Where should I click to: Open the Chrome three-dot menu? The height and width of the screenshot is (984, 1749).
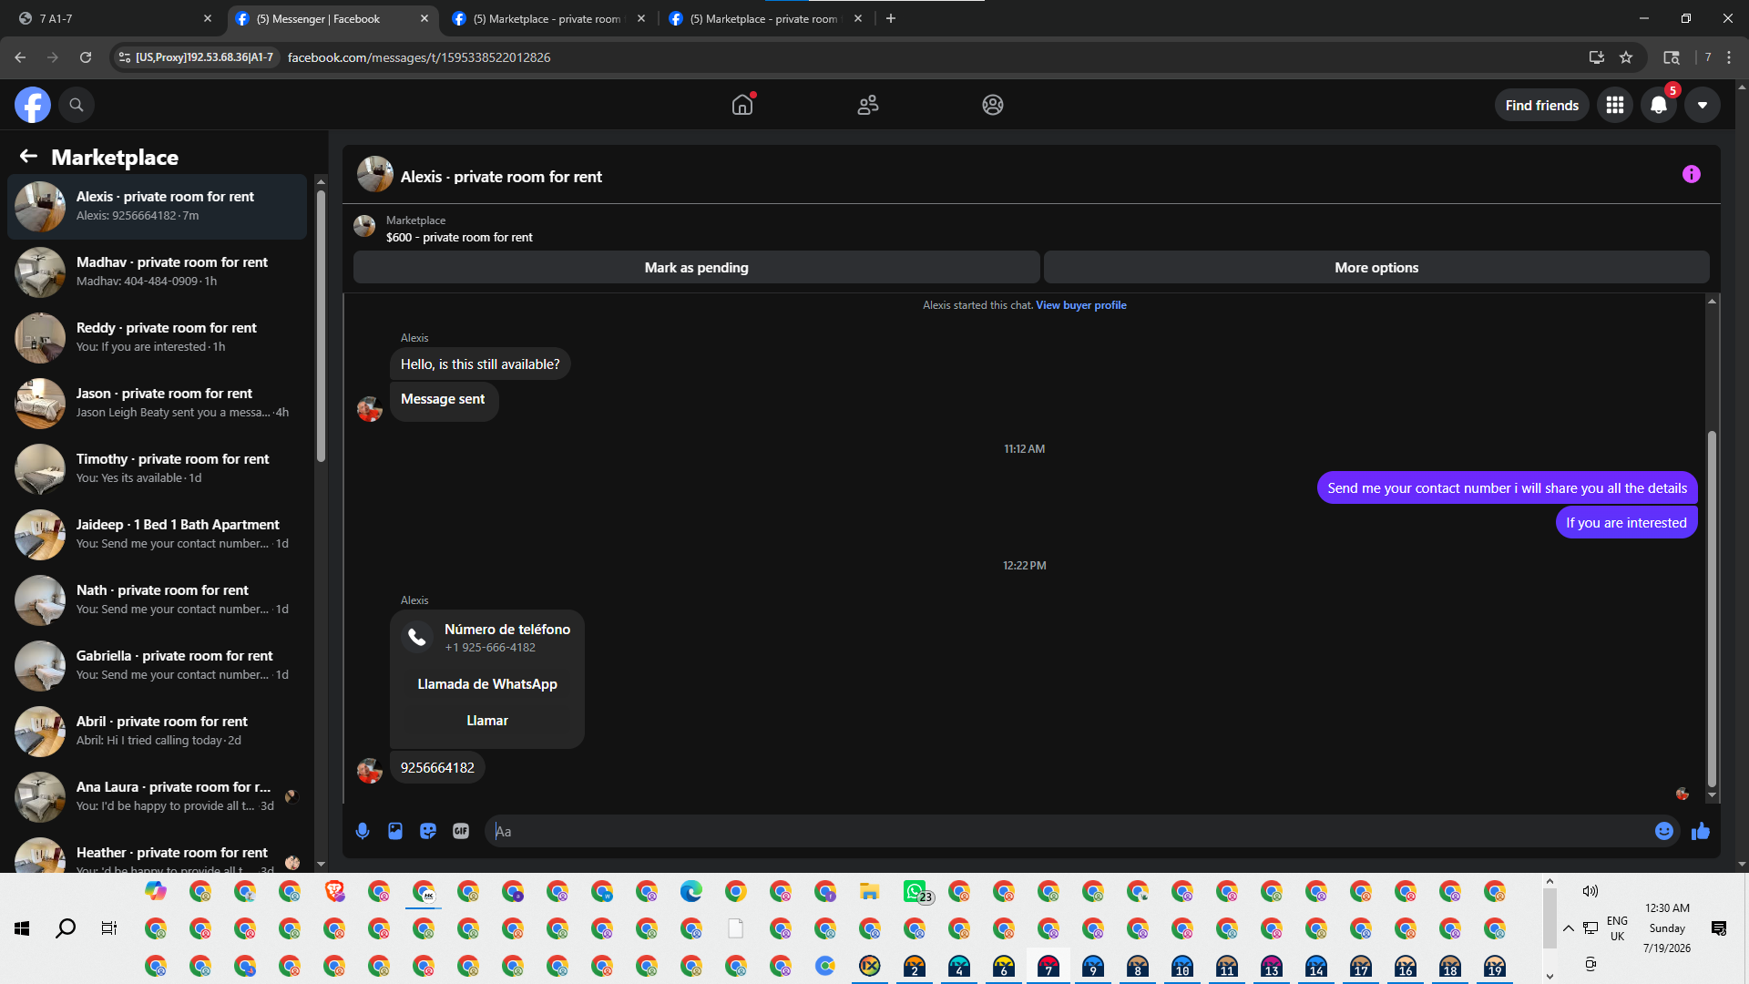[1729, 57]
